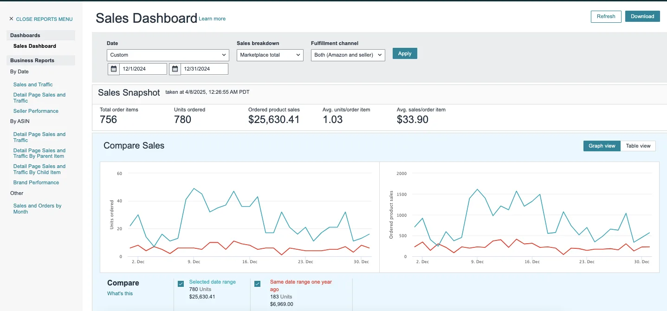Switch to Table view
This screenshot has height=311, width=667.
(x=638, y=146)
